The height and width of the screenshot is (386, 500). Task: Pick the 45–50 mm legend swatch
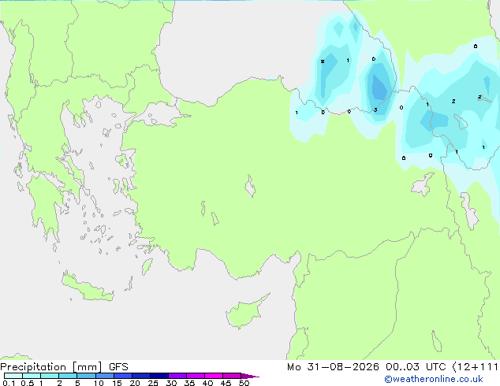point(232,376)
